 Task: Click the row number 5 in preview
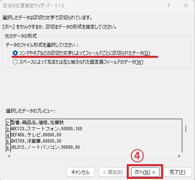click(x=8, y=141)
